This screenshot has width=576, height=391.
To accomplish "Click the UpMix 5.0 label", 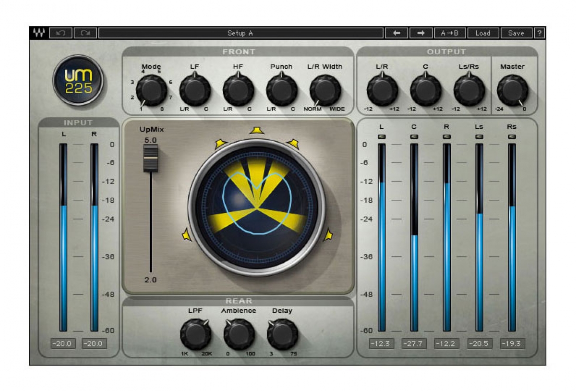I will (x=150, y=140).
